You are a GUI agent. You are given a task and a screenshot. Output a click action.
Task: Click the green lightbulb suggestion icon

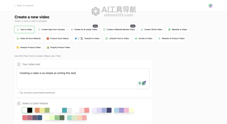coord(140,83)
